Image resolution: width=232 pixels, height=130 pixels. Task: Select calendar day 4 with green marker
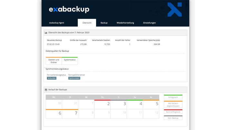(135, 104)
